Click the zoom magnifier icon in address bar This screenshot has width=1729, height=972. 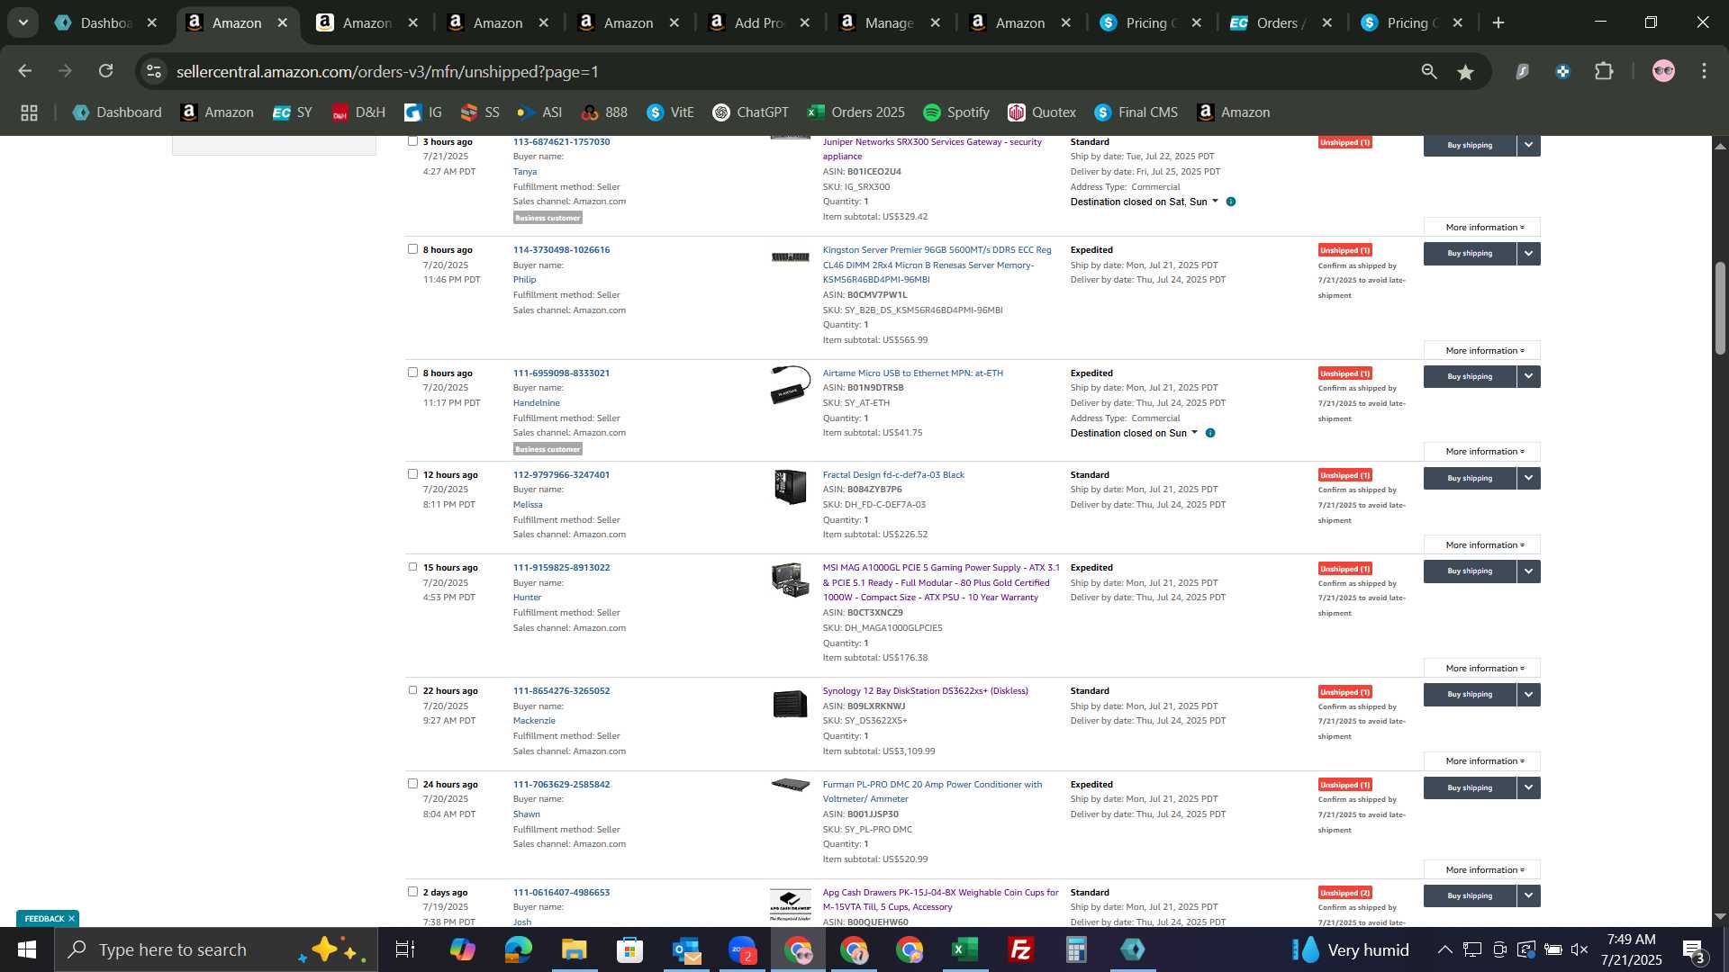(1429, 71)
